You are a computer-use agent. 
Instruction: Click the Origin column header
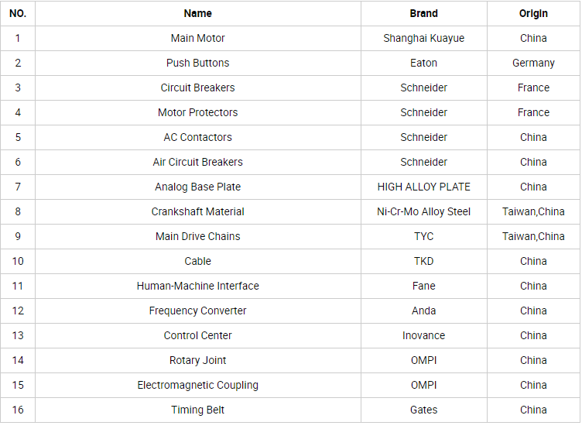coord(533,13)
